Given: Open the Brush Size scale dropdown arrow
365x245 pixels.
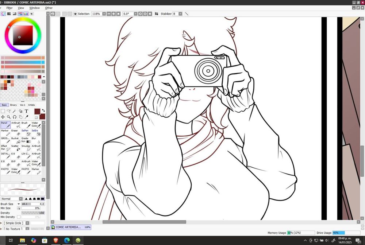Looking at the screenshot, I should [19, 204].
